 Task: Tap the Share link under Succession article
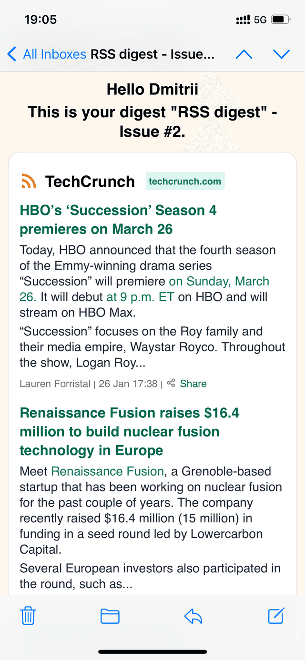coord(193,384)
